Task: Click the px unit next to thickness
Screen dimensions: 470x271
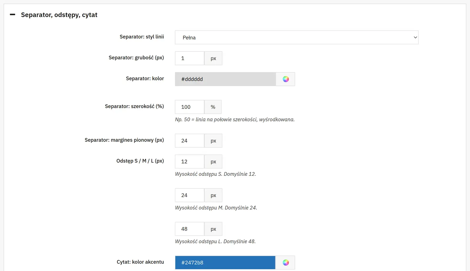Action: click(x=213, y=58)
